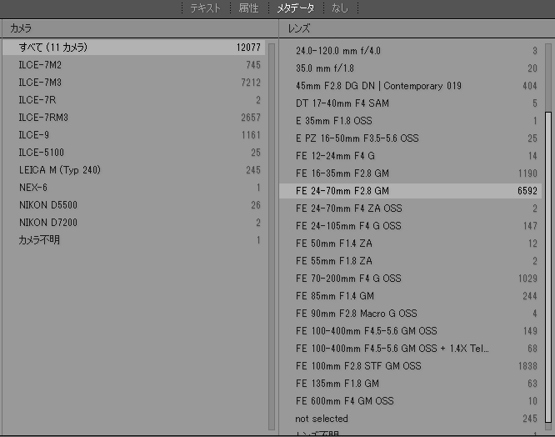Switch to the 属性 filter tab
The width and height of the screenshot is (555, 437).
click(248, 8)
